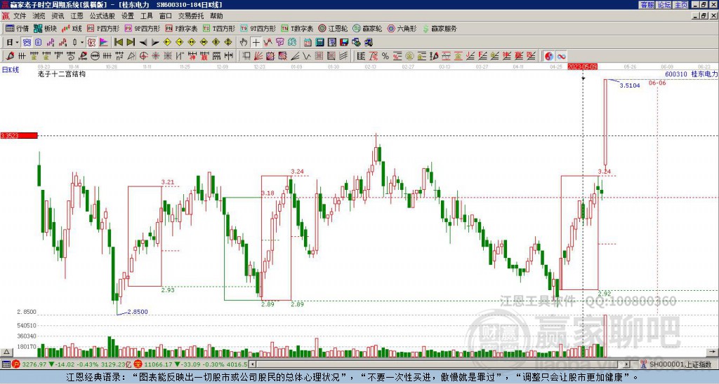Click the 2.8500 low price annotation
The height and width of the screenshot is (384, 719).
pos(138,312)
